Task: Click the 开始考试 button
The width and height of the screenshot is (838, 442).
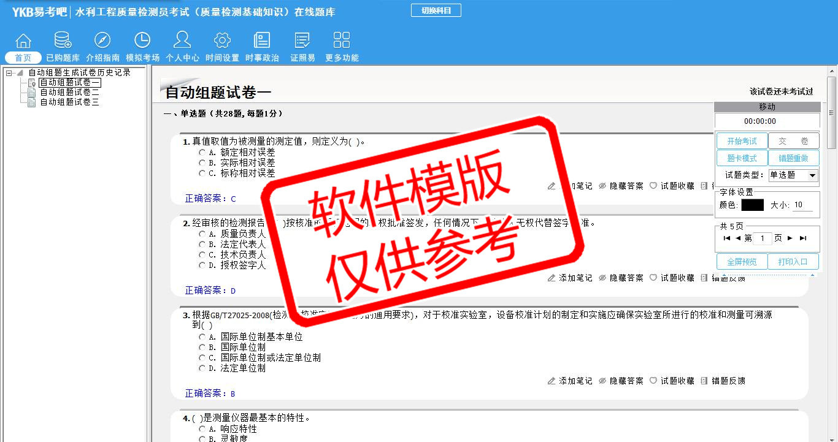Action: (x=742, y=141)
